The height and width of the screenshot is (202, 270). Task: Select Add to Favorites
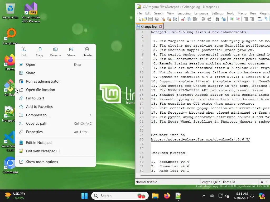tap(55, 107)
